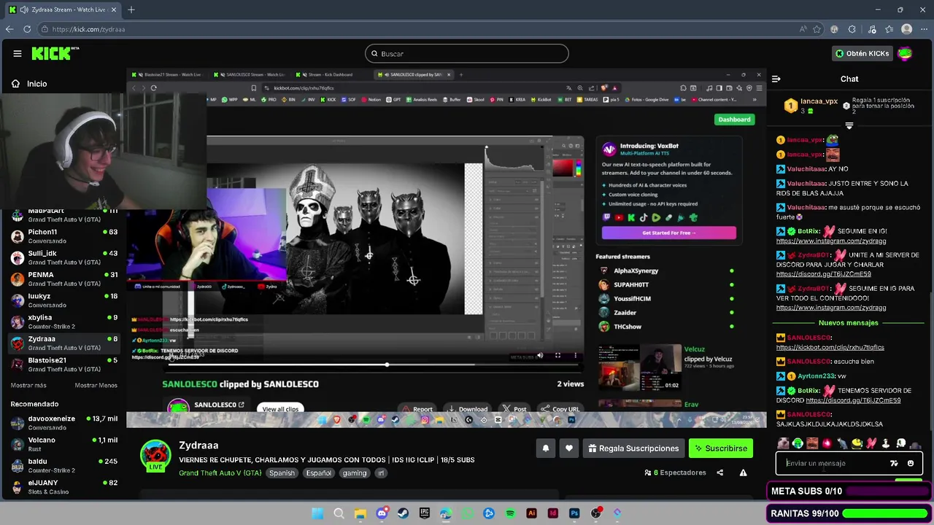
Task: Open the discord.gg/T6jJZCmE59 link under TENEMOS SERVIDOR
Action: point(853,400)
